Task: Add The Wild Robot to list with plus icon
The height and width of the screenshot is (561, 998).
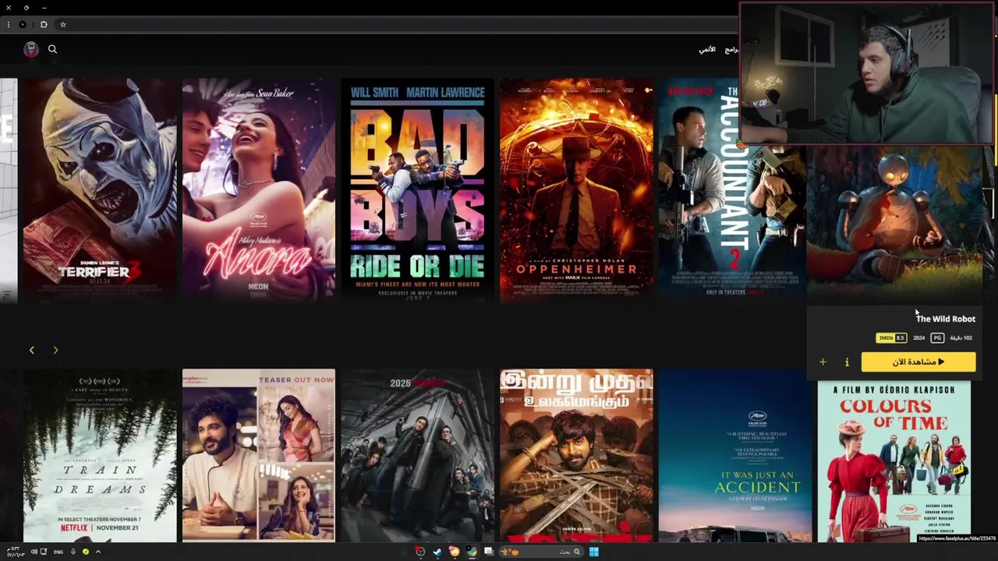Action: point(823,362)
